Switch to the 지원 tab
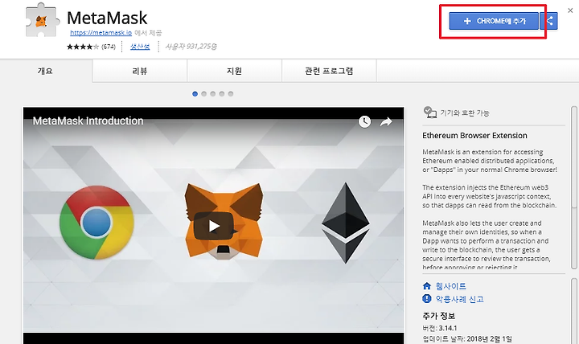The height and width of the screenshot is (344, 579). point(235,71)
